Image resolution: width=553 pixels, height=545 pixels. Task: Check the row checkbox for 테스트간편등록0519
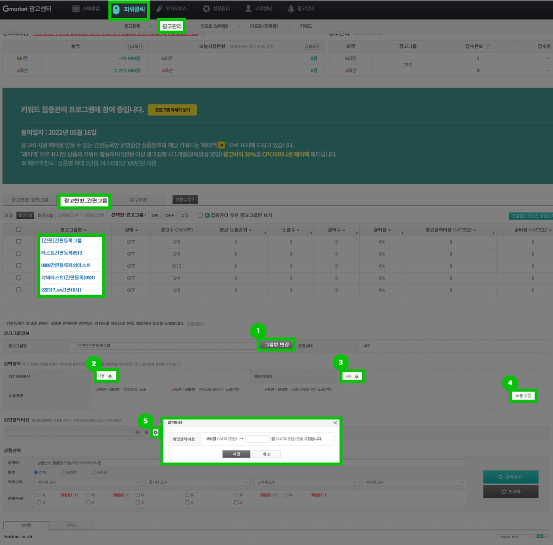click(x=19, y=254)
